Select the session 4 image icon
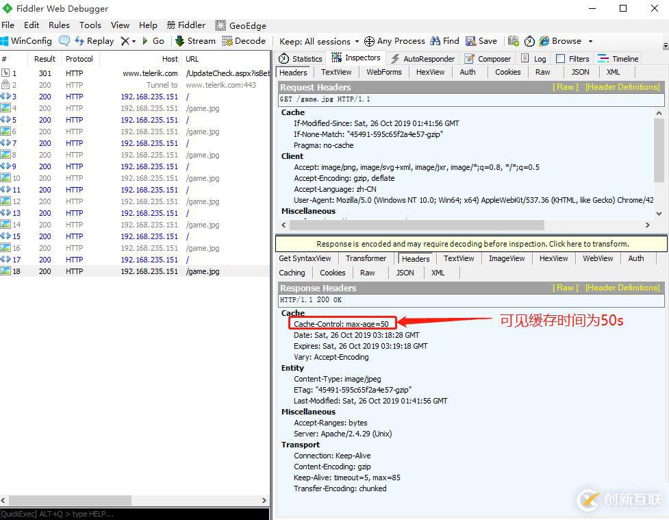Screen dimensions: 669x520 tap(5, 108)
